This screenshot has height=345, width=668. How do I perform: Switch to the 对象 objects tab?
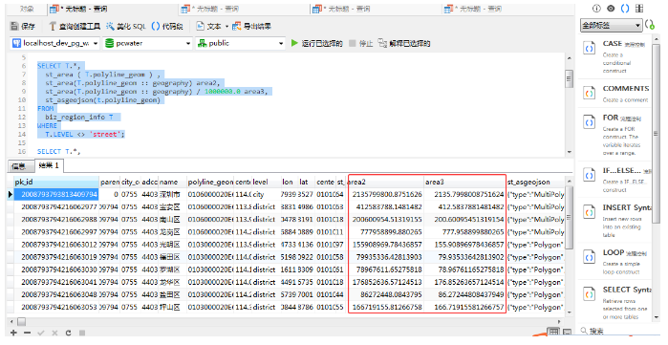click(x=27, y=9)
